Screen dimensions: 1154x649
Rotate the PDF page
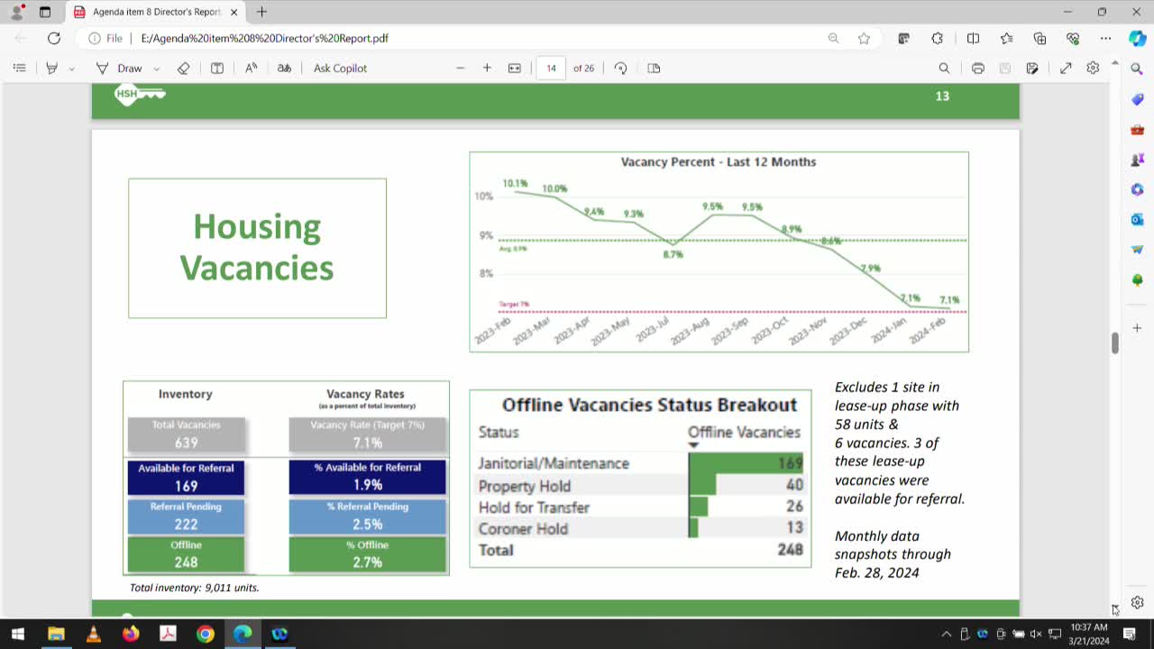point(621,68)
